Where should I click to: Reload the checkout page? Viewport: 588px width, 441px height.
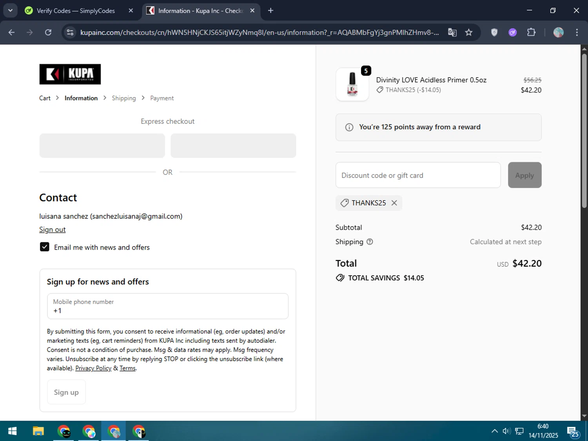point(48,33)
